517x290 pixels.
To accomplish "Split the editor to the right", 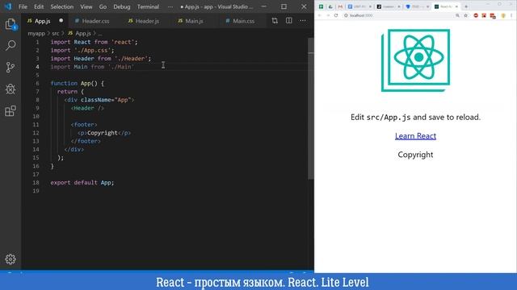I will tap(289, 21).
